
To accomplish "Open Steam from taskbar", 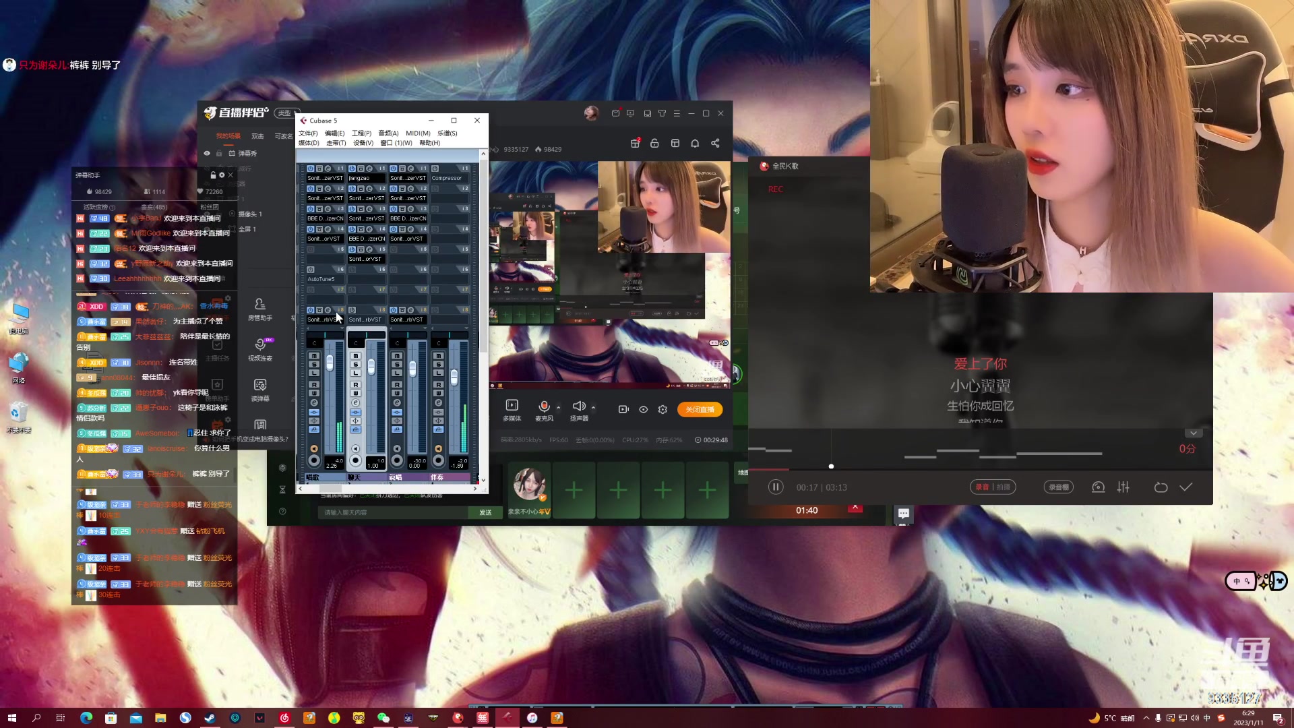I will 210,718.
